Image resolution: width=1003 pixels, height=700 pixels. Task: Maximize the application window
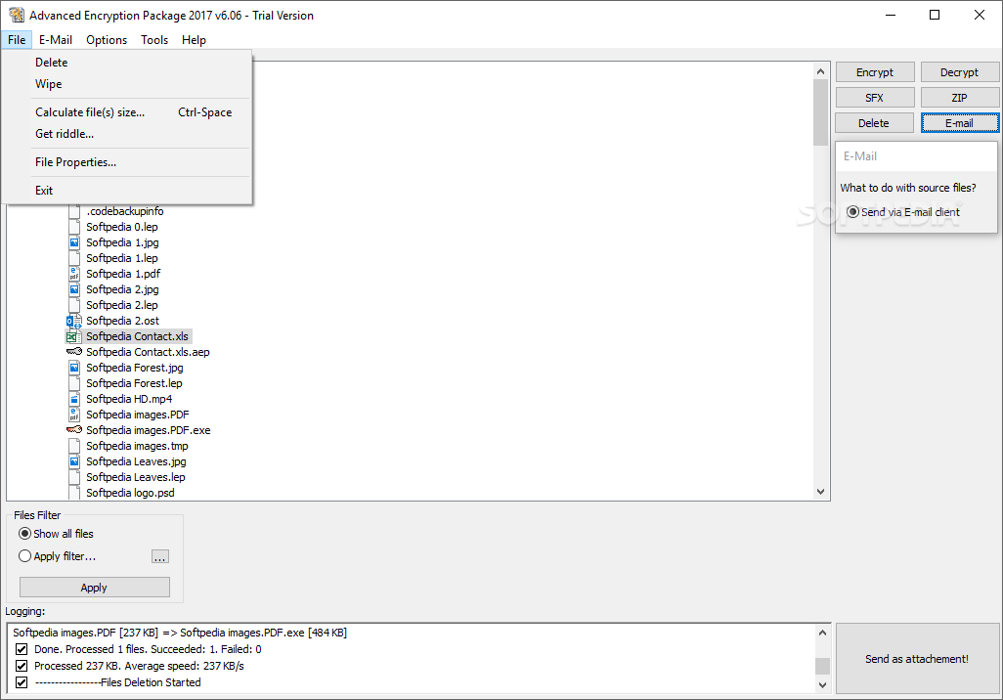point(935,15)
